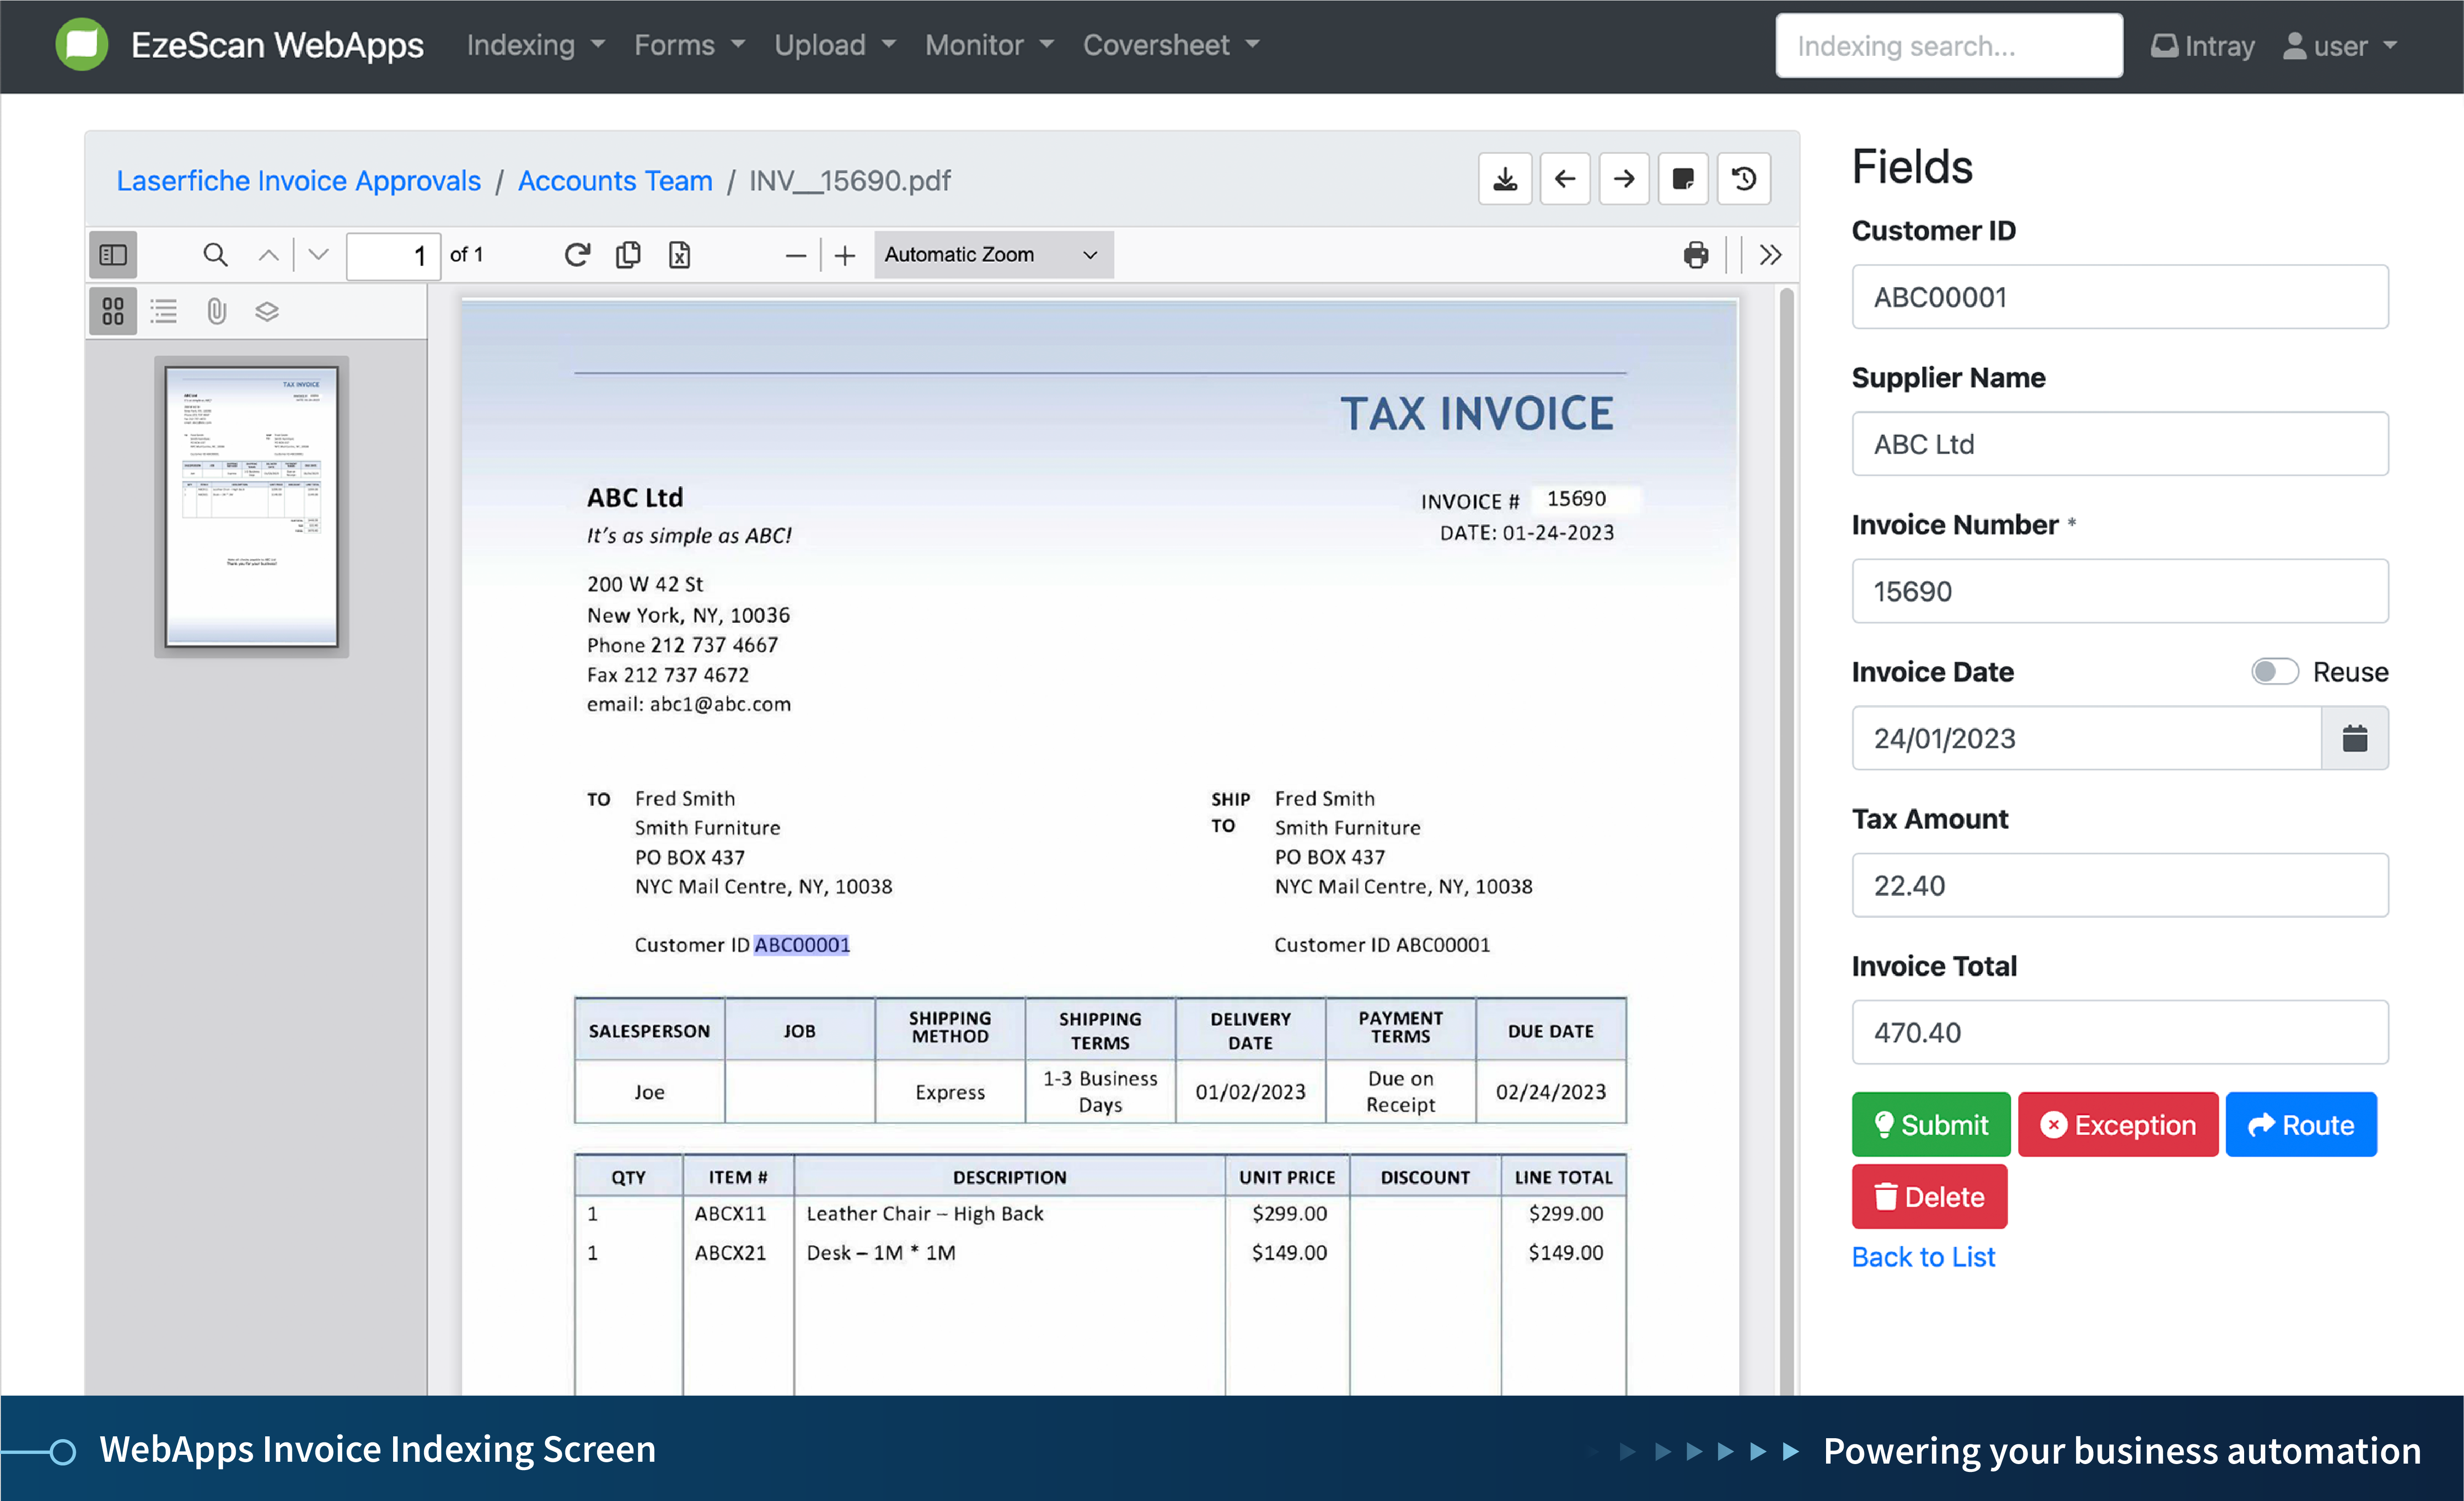Show thumbnails view in sidebar
The width and height of the screenshot is (2464, 1501).
(x=113, y=311)
